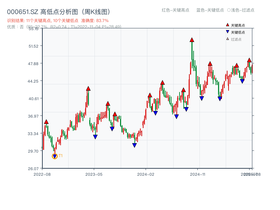The image size is (280, 210).
Task: Select the red high marker near 37 in August 2023
Action: (115, 114)
